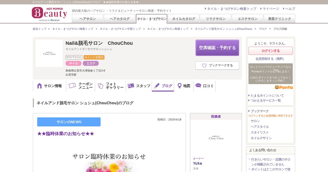Viewport: 328px width, 172px height.
Task: Click the purple エステ tag
Action: [91, 63]
